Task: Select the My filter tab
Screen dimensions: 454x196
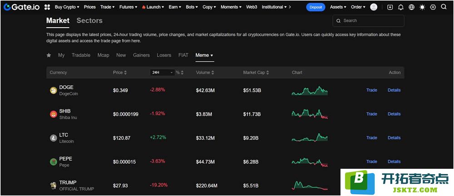Action: pos(61,55)
